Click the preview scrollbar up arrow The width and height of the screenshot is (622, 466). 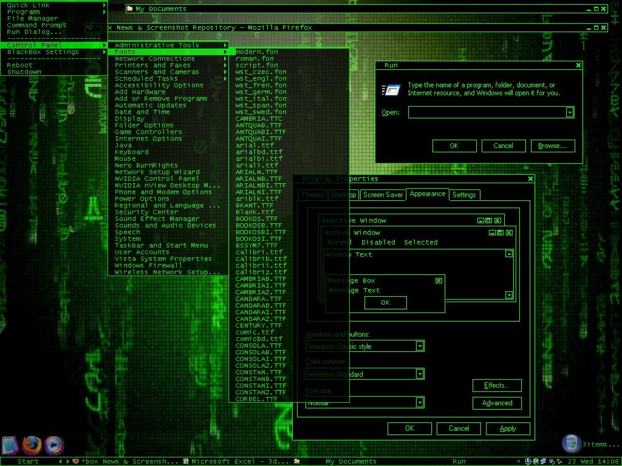[x=509, y=254]
